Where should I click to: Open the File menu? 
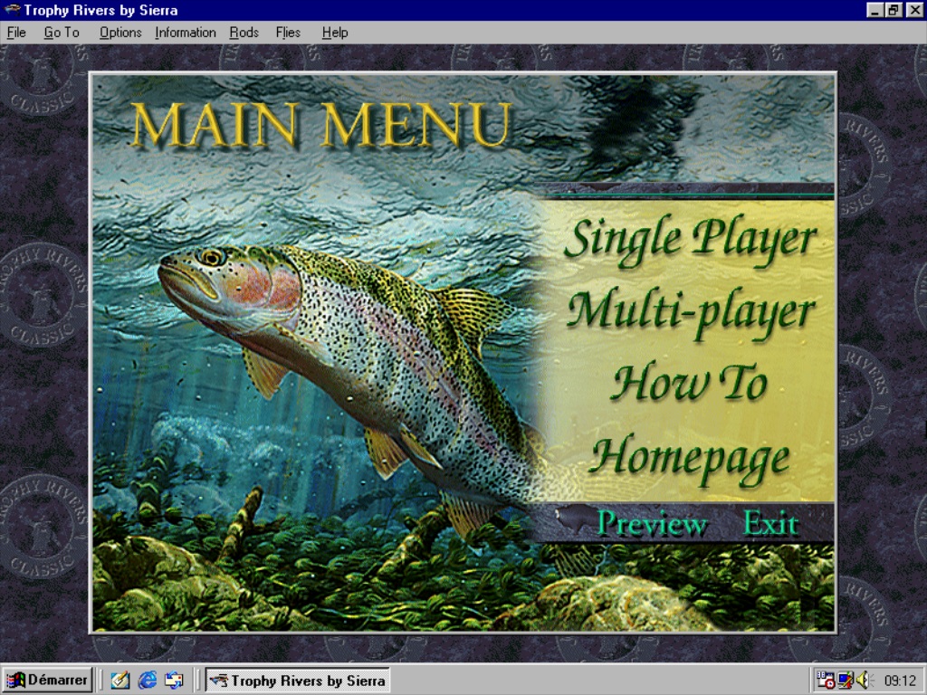(x=16, y=33)
